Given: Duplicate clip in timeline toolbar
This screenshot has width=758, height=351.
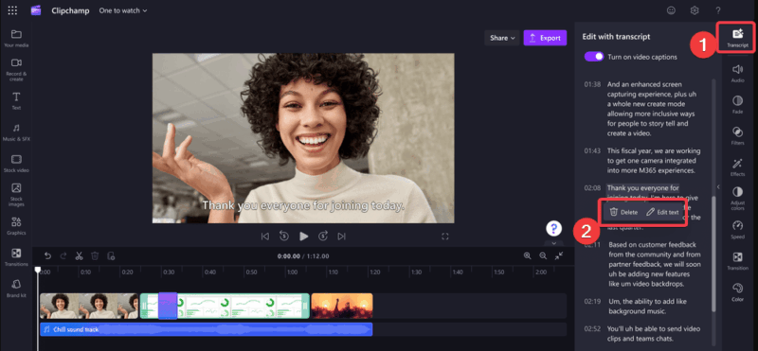Looking at the screenshot, I should pyautogui.click(x=111, y=255).
